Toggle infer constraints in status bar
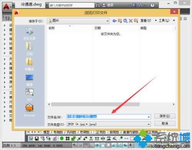Screen dimensions: 192x150 [74, 145]
